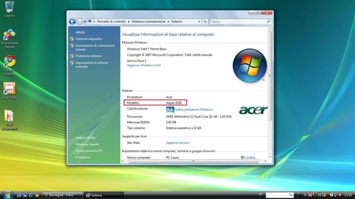Screen dimensions: 355x199
Task: Click the AMD Athlon processor text
Action: coord(198,117)
